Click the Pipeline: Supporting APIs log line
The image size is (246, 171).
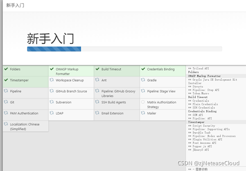click(x=209, y=129)
